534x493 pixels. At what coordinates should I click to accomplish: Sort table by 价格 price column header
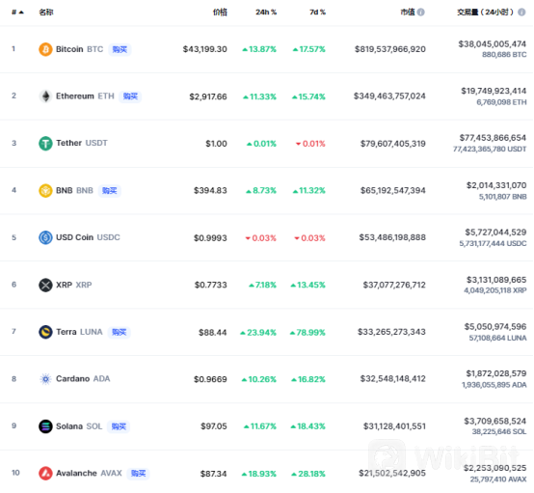(220, 13)
